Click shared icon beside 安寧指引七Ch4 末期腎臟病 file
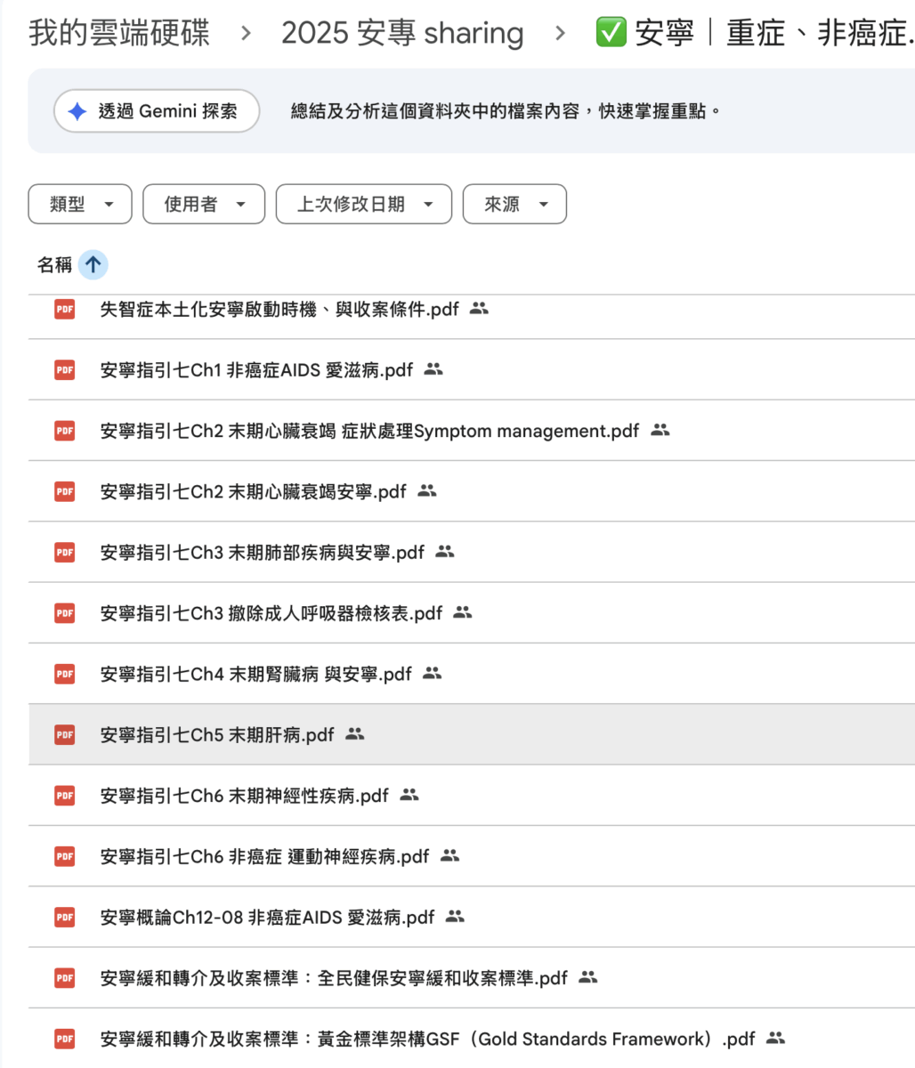The width and height of the screenshot is (915, 1068). (433, 674)
